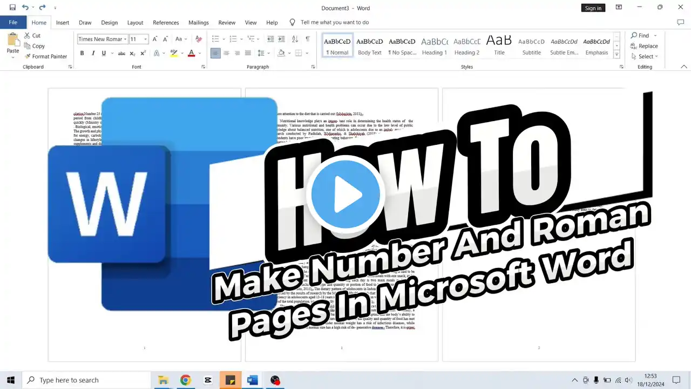
Task: Toggle Justify paragraph alignment
Action: (248, 53)
